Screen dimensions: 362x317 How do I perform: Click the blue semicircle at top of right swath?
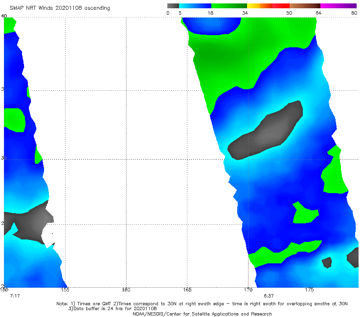(211, 26)
